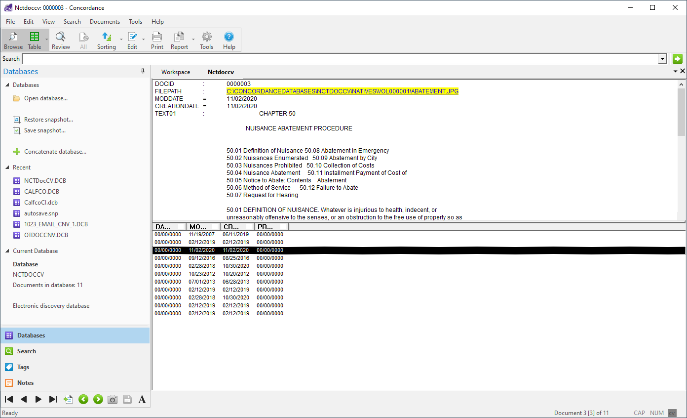Click the grayed All toolbar icon

[83, 40]
